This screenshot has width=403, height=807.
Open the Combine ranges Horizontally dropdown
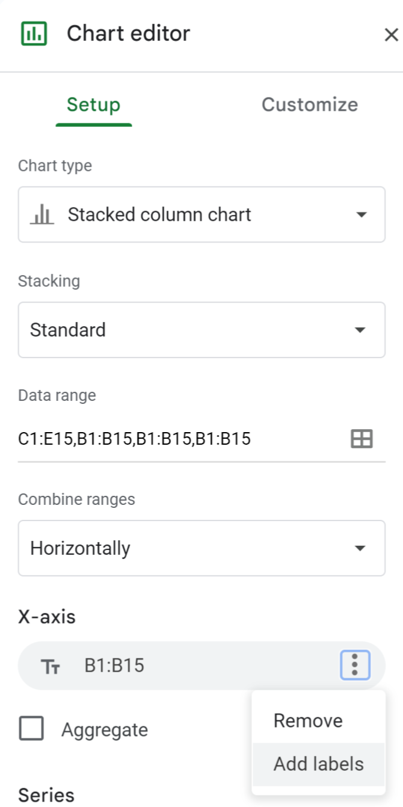[201, 548]
